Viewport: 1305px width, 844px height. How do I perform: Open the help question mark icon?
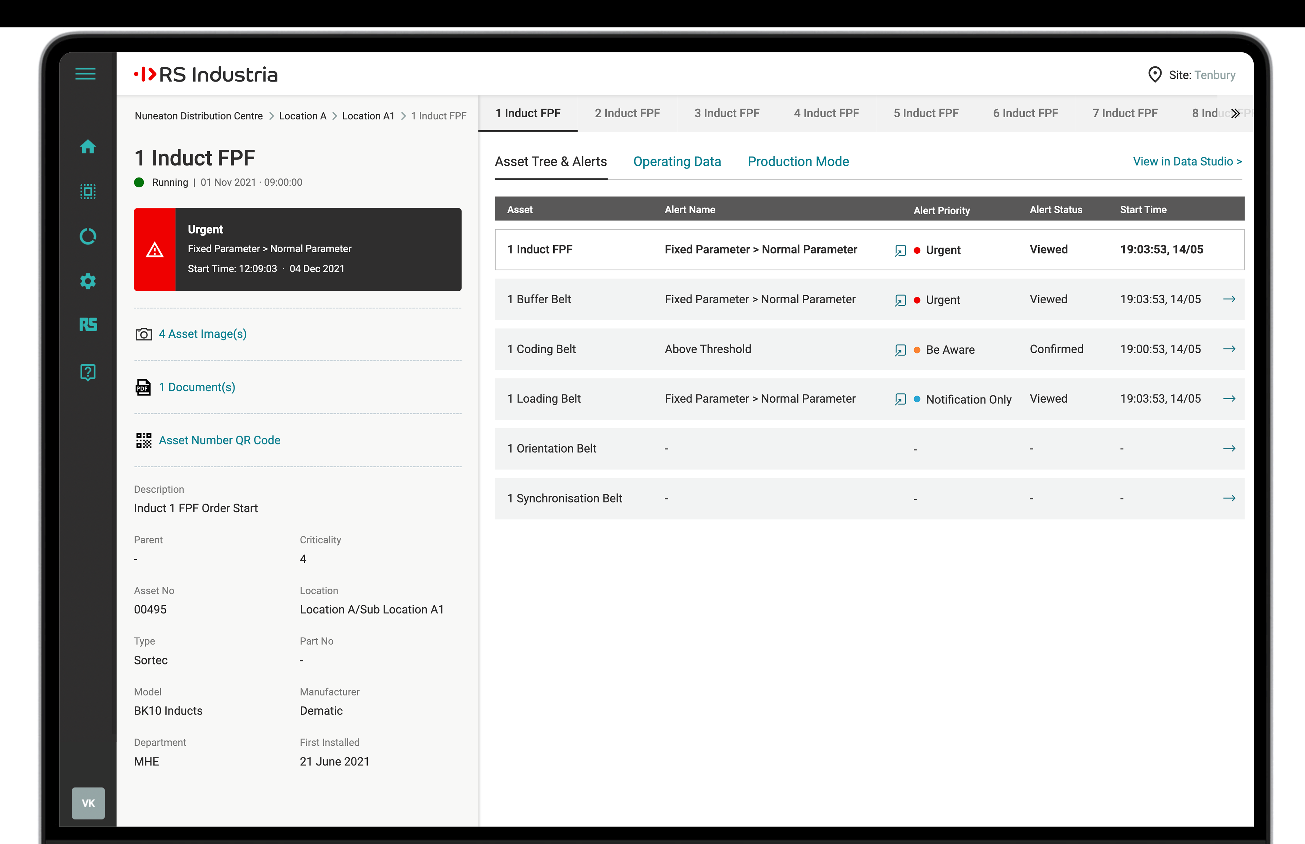click(88, 372)
